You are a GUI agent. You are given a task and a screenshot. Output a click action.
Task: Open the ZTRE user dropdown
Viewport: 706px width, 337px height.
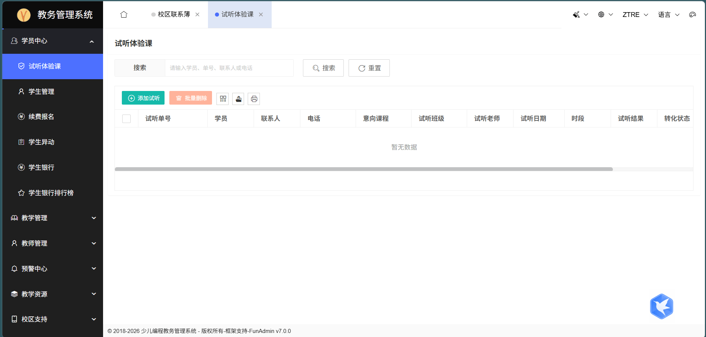coord(635,15)
